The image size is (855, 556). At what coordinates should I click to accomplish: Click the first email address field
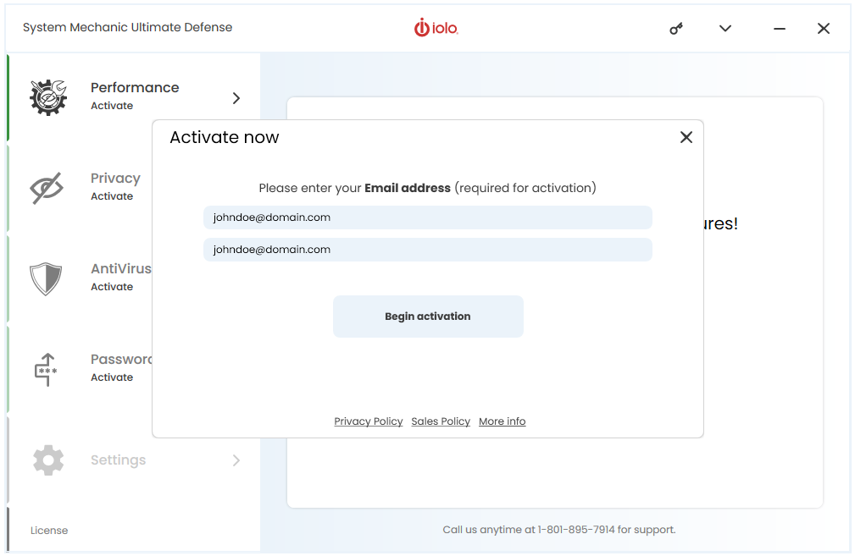427,217
